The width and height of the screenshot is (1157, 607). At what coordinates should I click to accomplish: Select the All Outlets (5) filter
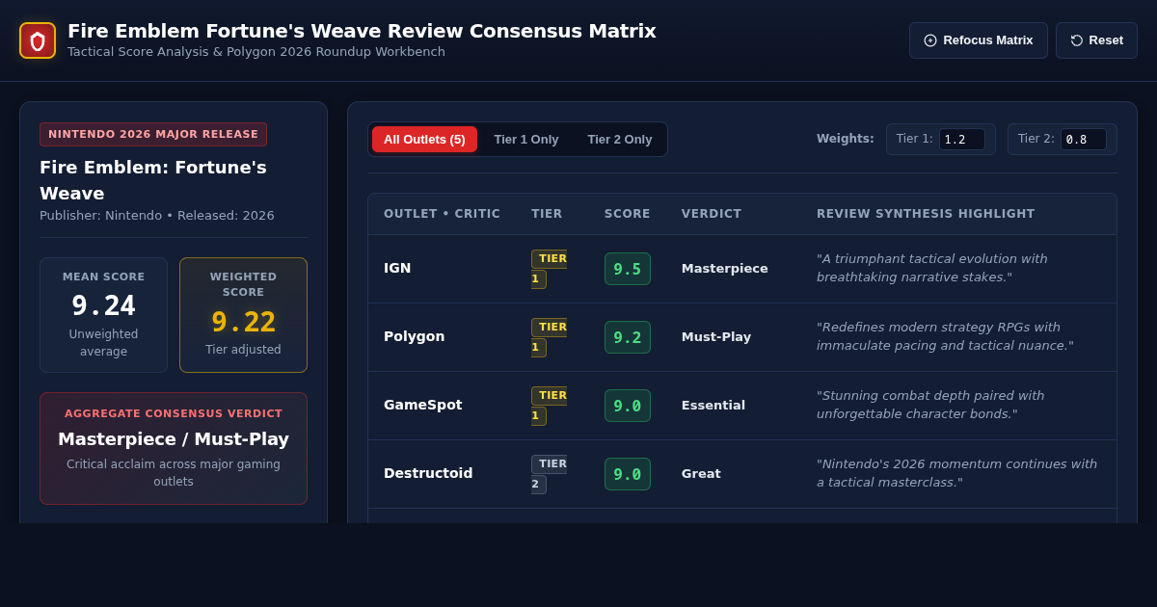point(424,140)
